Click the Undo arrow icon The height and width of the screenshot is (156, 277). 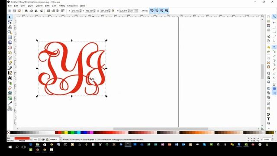tap(268, 47)
